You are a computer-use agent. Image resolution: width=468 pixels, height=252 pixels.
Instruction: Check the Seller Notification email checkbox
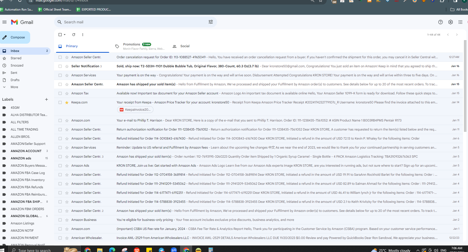click(60, 66)
